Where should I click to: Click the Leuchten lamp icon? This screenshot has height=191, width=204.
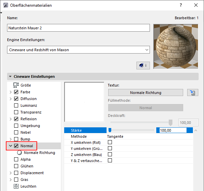click(16, 186)
